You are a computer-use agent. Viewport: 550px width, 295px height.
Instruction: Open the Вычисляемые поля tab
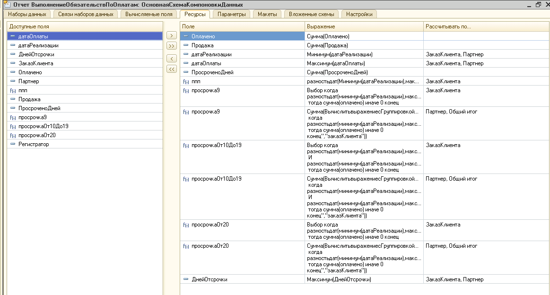(x=148, y=14)
